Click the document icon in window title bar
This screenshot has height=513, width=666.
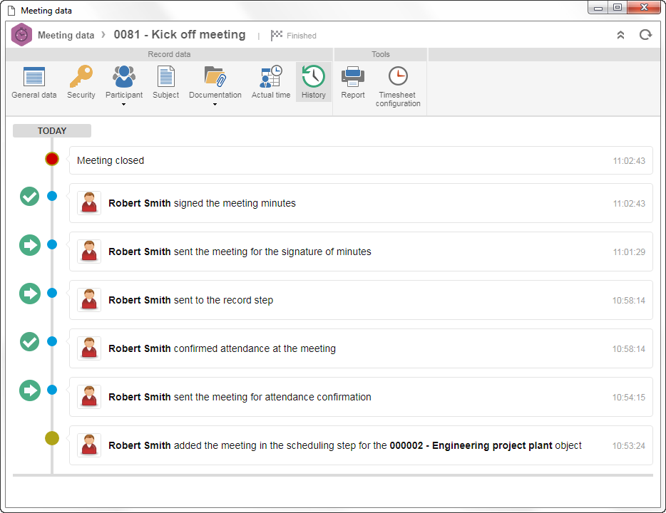coord(11,11)
